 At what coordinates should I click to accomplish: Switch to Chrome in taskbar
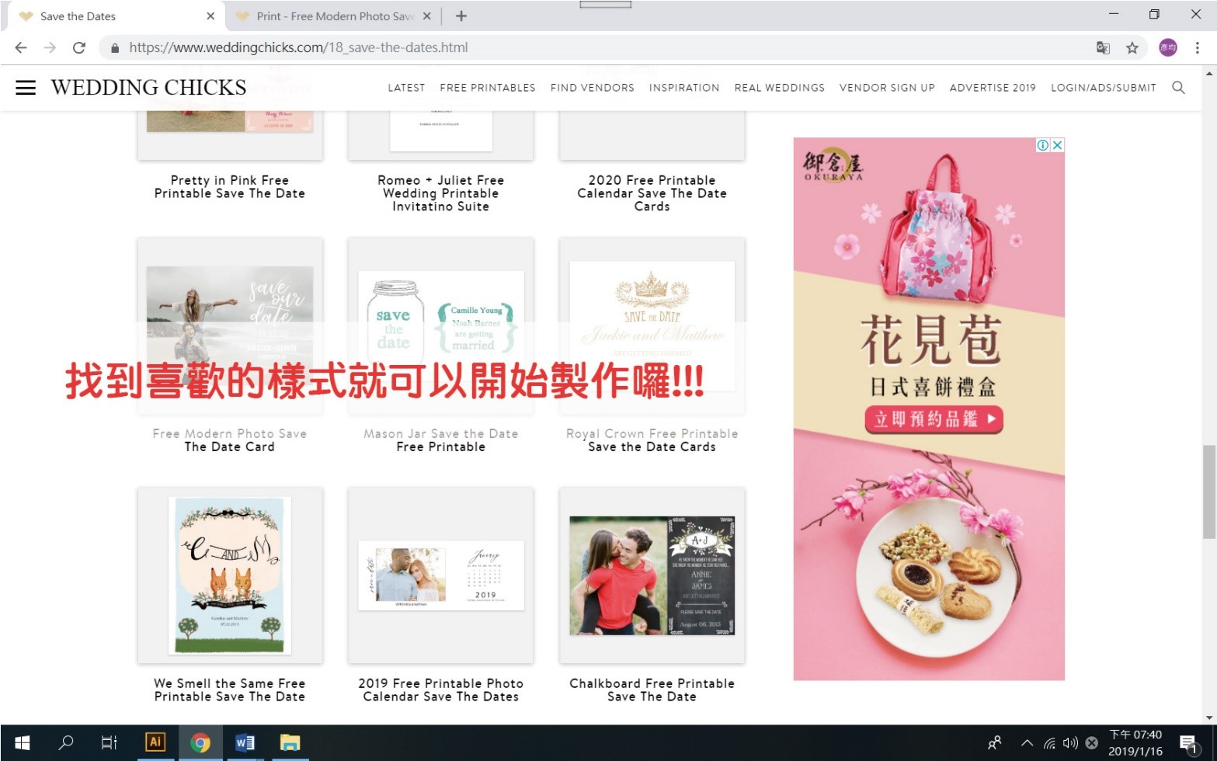click(x=200, y=743)
